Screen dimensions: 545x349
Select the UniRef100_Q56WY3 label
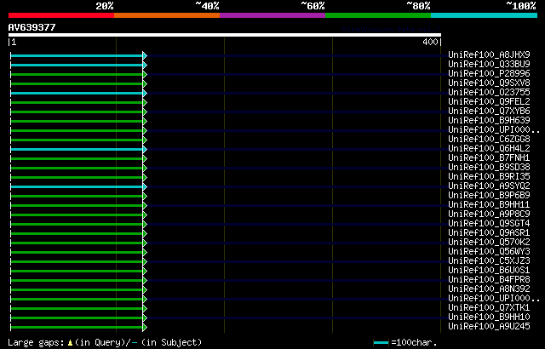click(489, 252)
